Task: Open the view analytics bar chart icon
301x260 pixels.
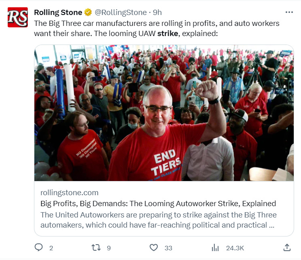Action: (215, 248)
